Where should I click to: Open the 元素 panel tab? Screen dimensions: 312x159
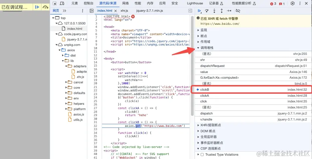[x=75, y=3]
